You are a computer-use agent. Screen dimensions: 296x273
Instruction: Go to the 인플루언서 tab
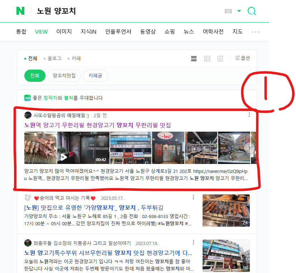click(118, 32)
